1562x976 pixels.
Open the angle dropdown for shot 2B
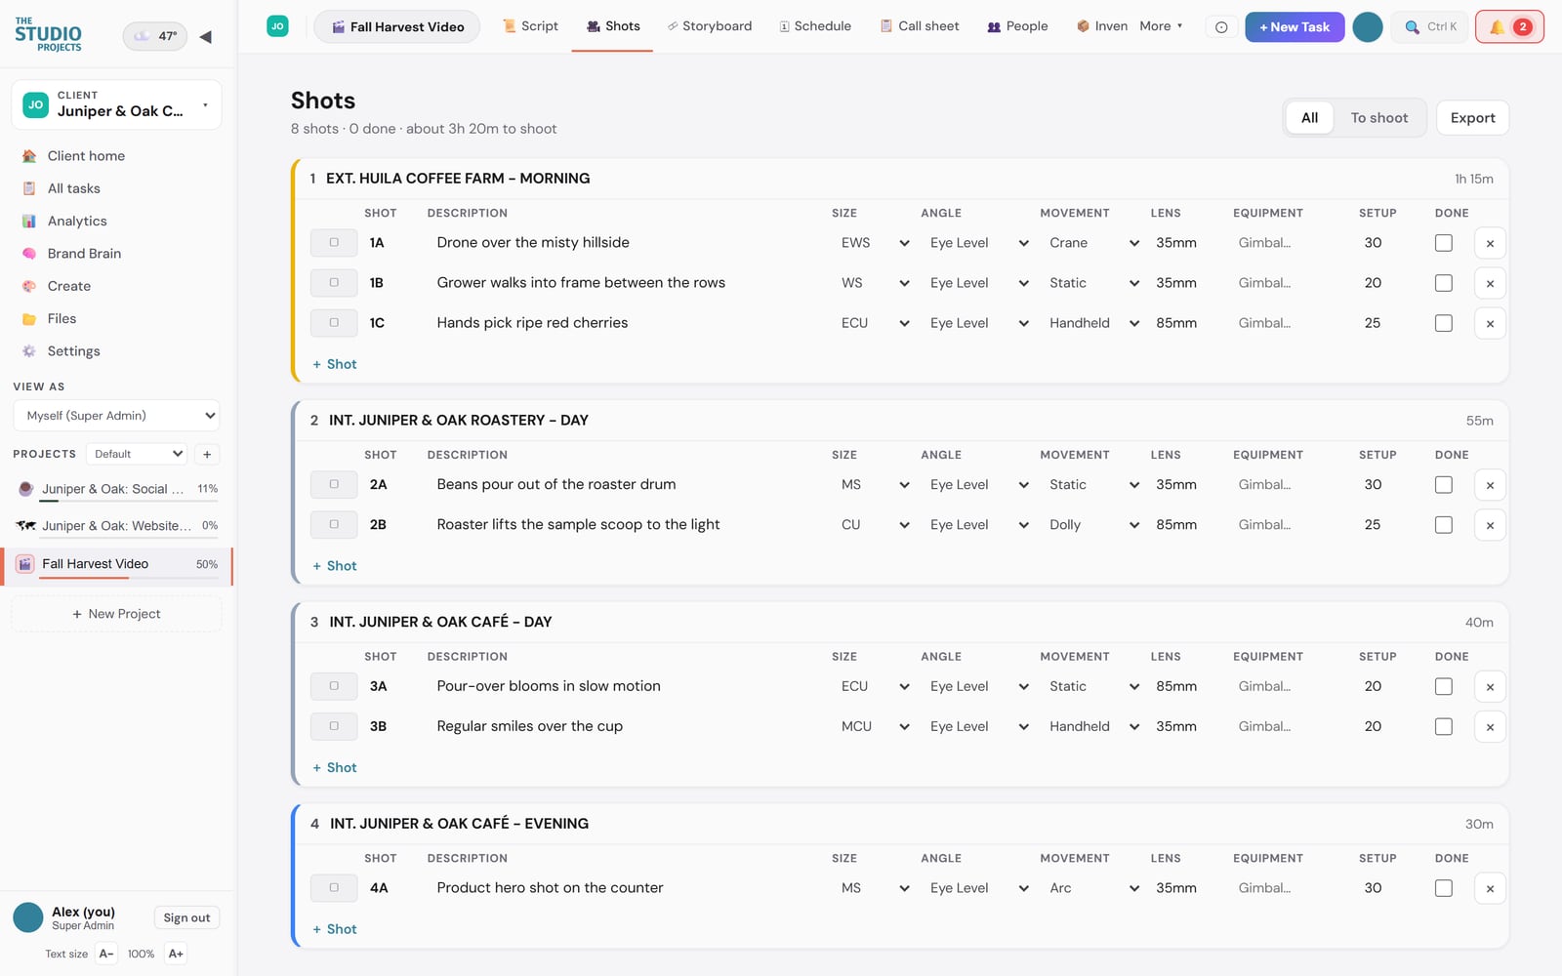tap(978, 525)
